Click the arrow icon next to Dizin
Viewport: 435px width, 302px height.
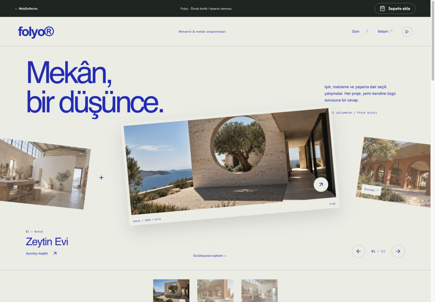pyautogui.click(x=366, y=31)
